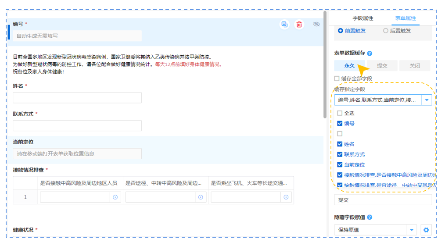Switch to the 字段属性 tab

coord(363,18)
